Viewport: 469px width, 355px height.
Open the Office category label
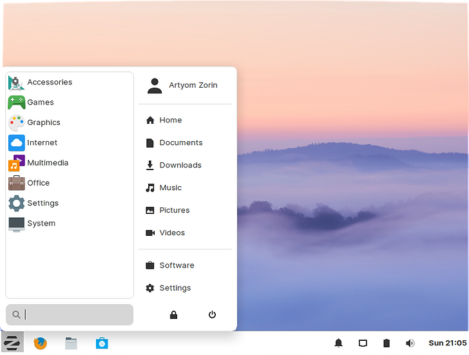tap(38, 183)
